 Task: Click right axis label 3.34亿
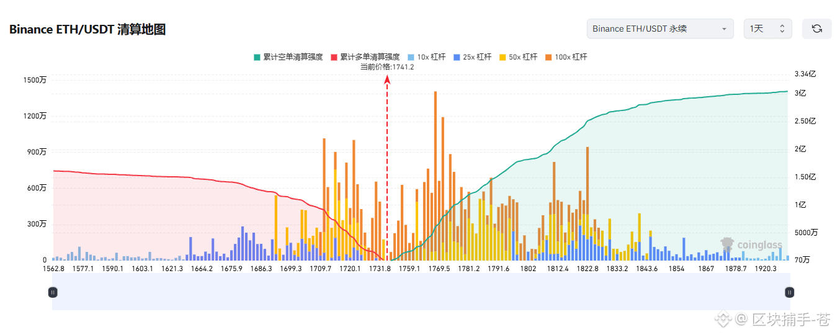[x=805, y=74]
